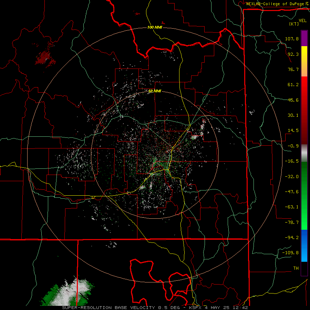Click the [KT] units label
The image size is (310, 310).
point(294,24)
